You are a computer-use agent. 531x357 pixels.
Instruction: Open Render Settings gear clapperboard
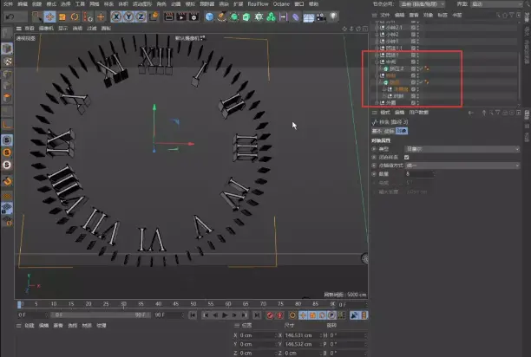pos(194,16)
